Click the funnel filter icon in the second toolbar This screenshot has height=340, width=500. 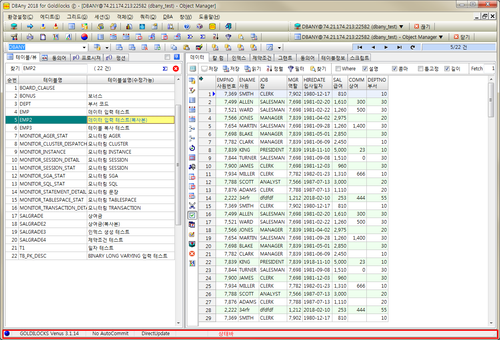(x=228, y=37)
